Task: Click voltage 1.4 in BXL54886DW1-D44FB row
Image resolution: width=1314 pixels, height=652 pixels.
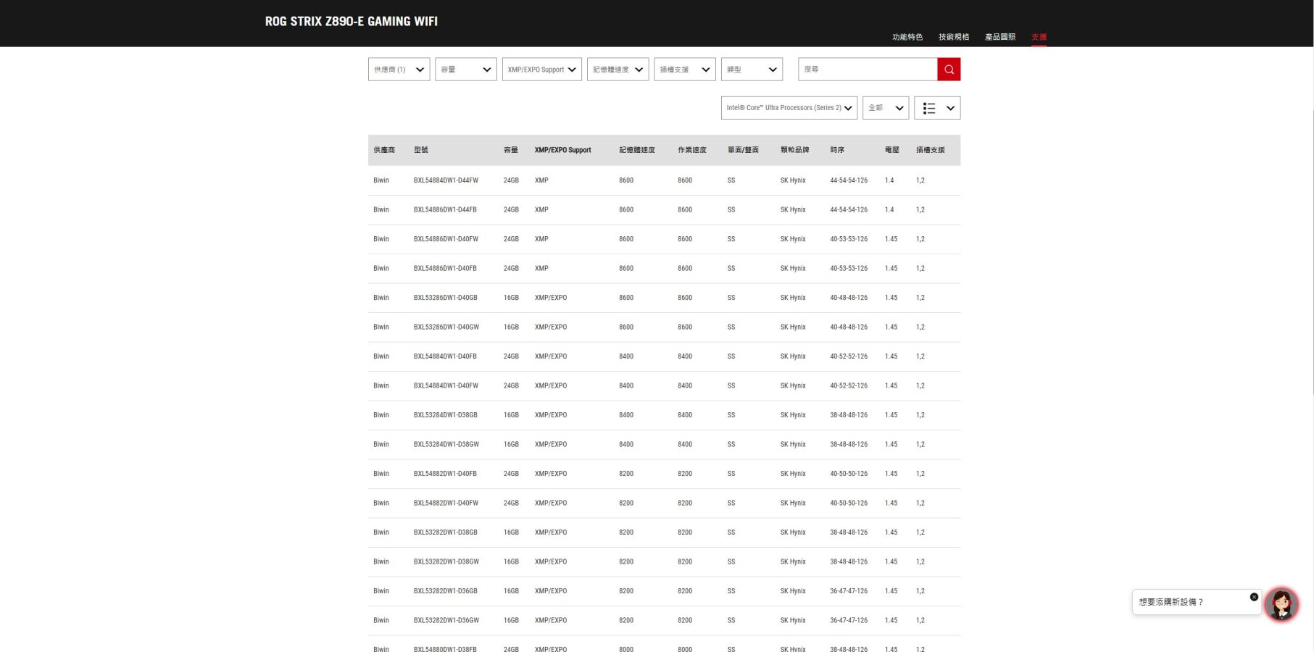Action: pos(889,210)
